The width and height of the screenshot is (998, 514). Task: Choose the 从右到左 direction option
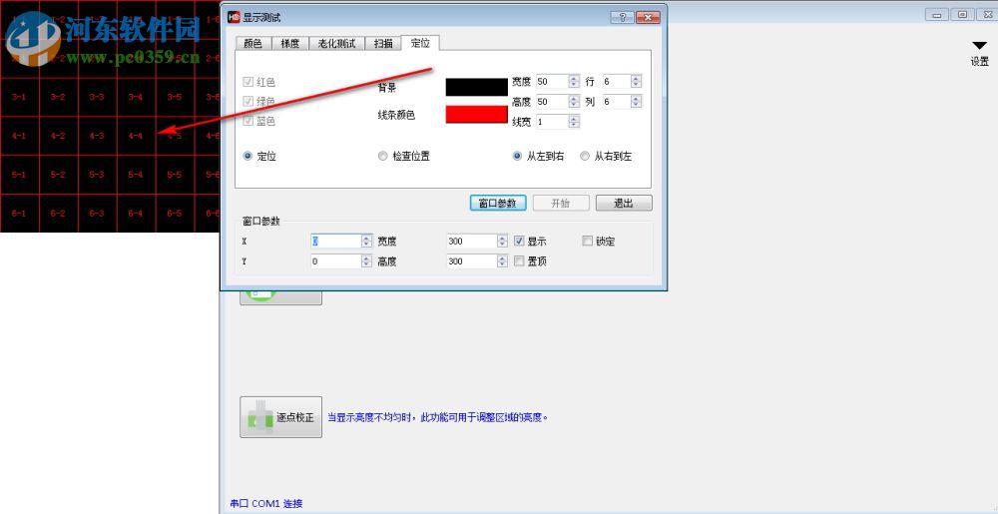pyautogui.click(x=584, y=156)
